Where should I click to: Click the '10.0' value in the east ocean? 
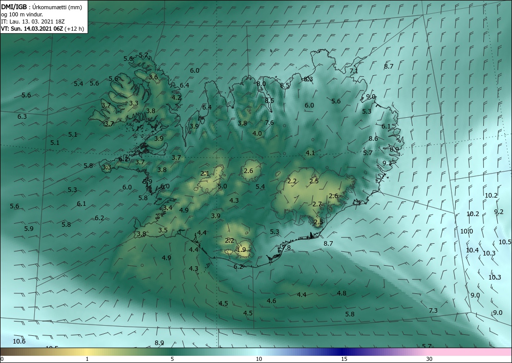click(466, 231)
